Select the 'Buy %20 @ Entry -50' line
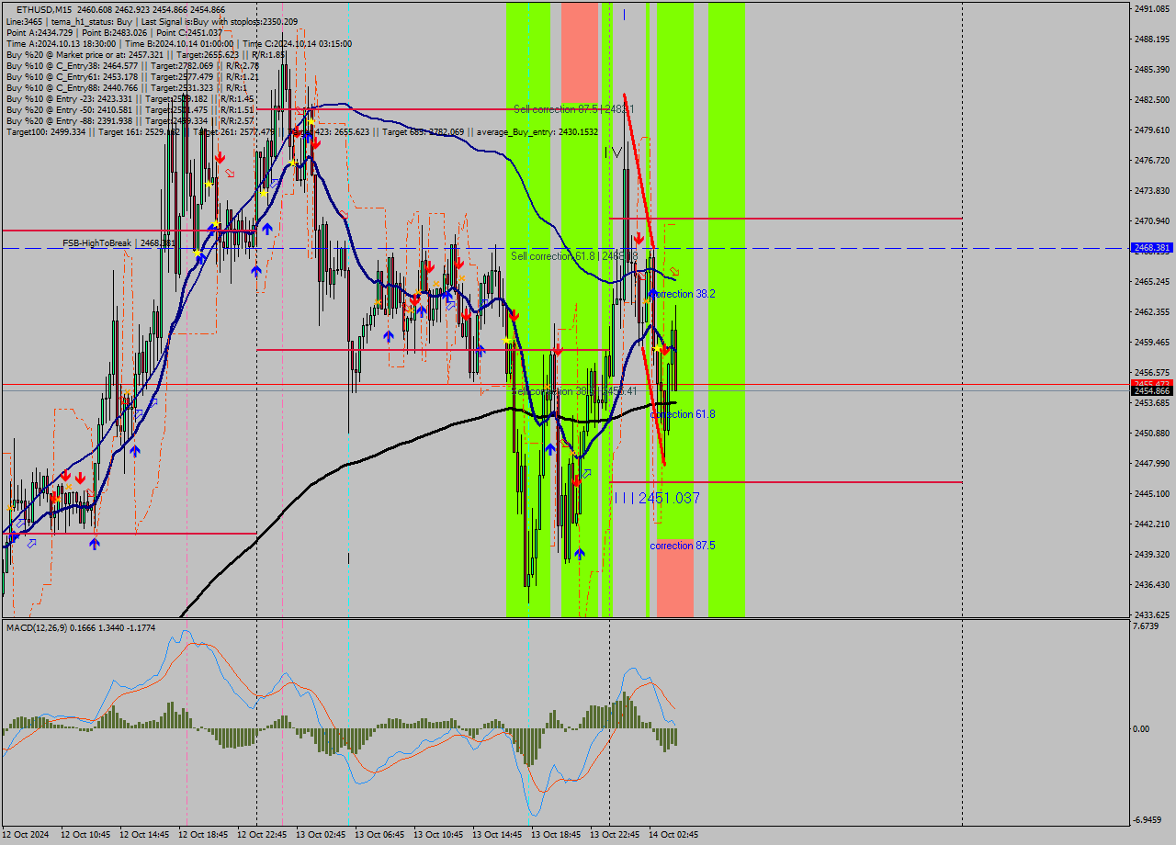This screenshot has height=845, width=1176. click(130, 109)
